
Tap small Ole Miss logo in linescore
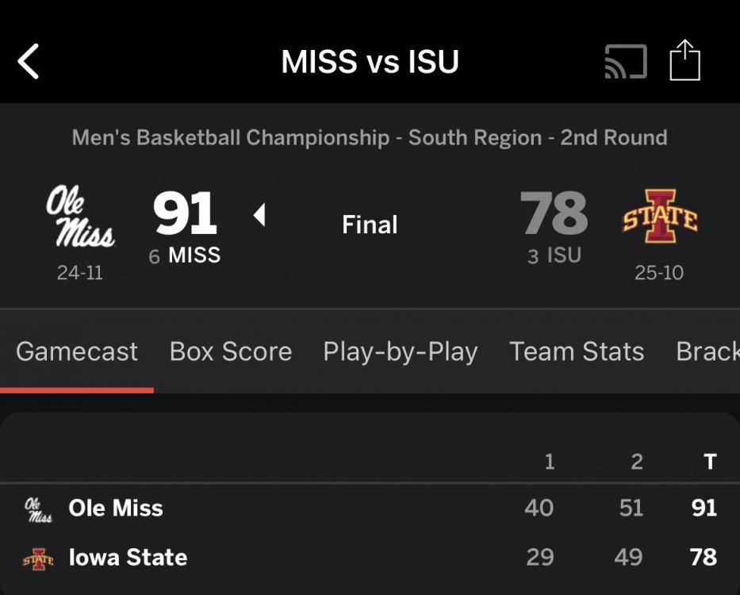coord(38,509)
